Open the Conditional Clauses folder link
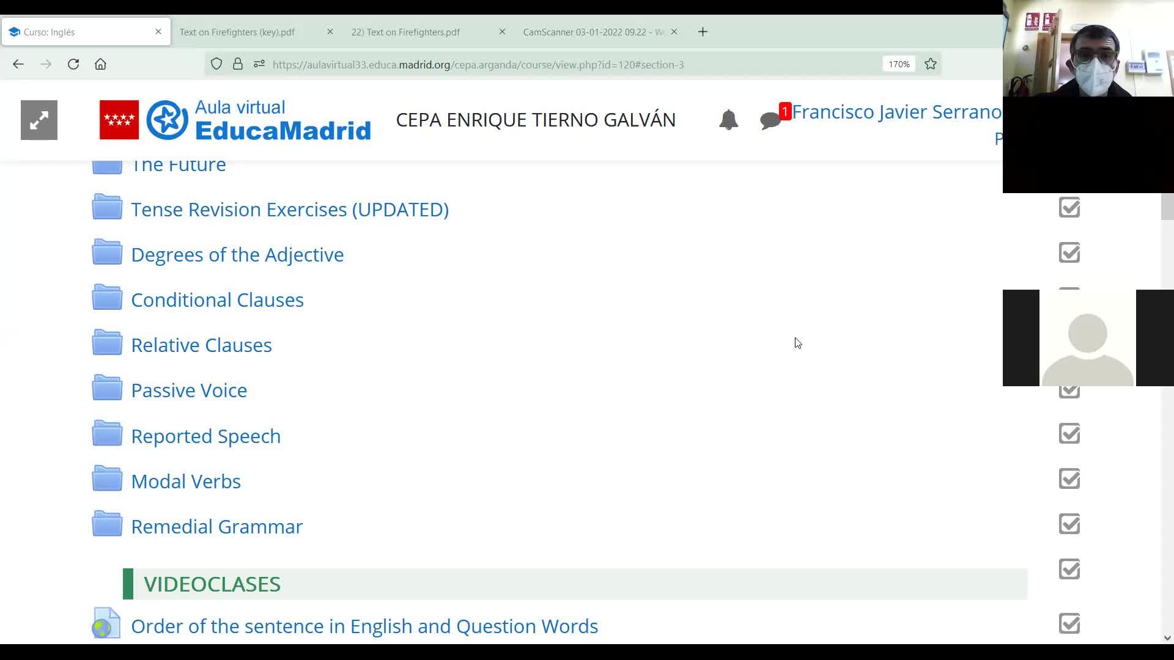Screen dimensions: 1174x660 [217, 300]
